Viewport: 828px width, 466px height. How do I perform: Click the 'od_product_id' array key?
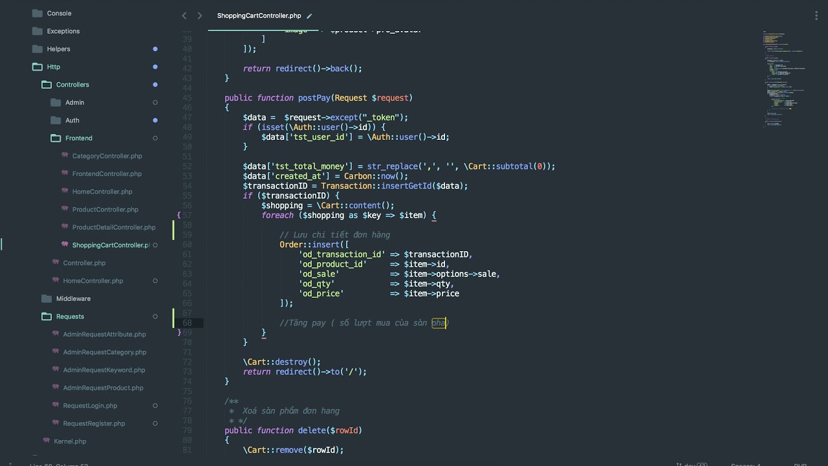[x=332, y=264]
